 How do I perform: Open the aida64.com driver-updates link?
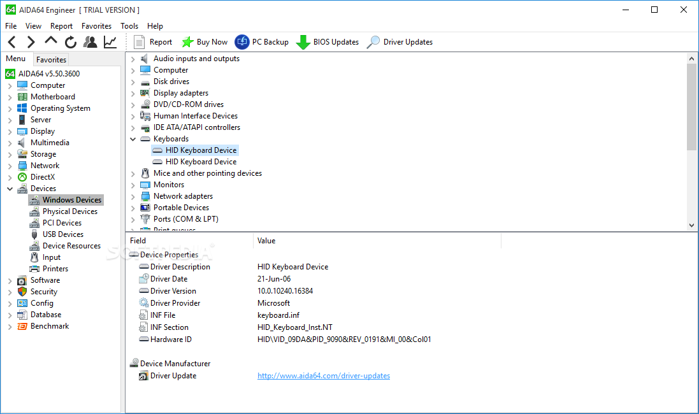click(x=324, y=376)
